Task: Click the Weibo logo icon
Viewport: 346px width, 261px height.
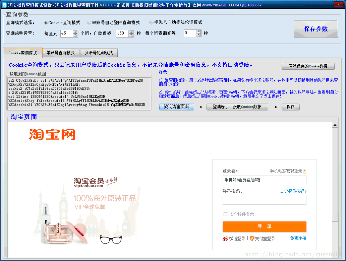Action: coord(225,239)
